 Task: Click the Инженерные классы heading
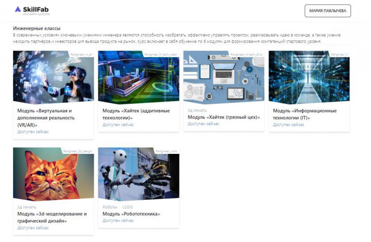pyautogui.click(x=37, y=28)
